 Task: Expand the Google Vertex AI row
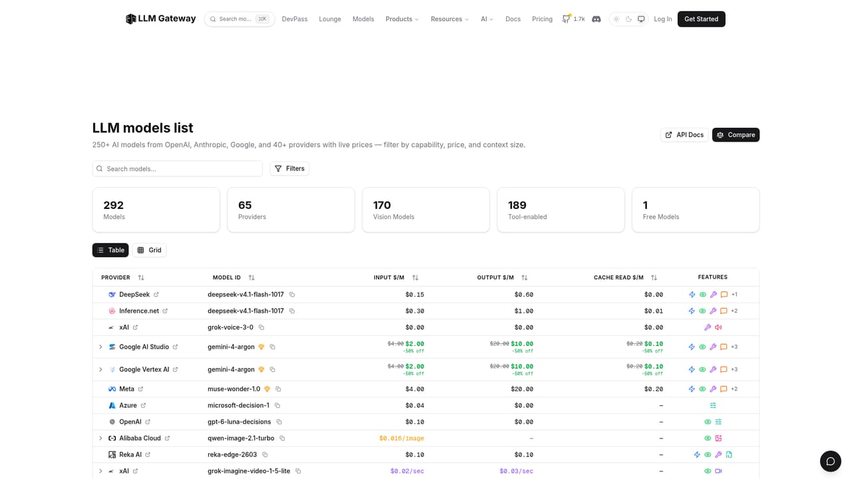(x=101, y=370)
